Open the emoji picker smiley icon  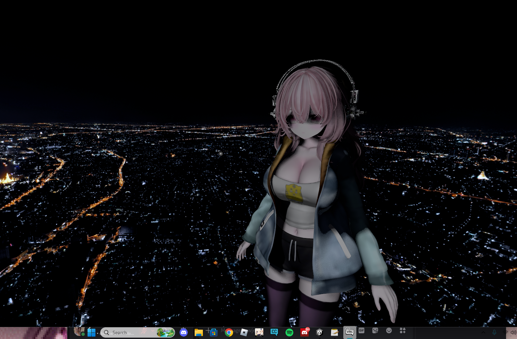coord(389,330)
